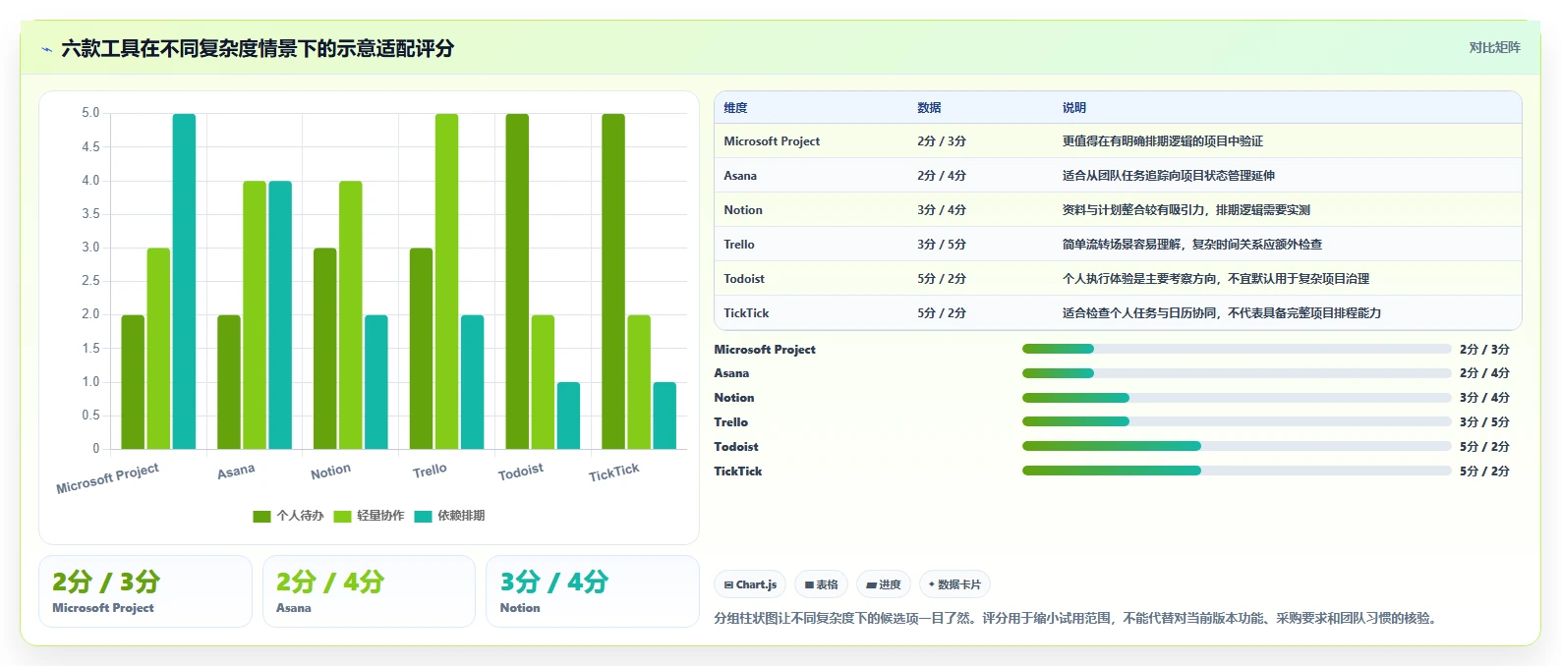Click the Todoist x-axis label
Viewport: 1561px width, 666px height.
520,472
